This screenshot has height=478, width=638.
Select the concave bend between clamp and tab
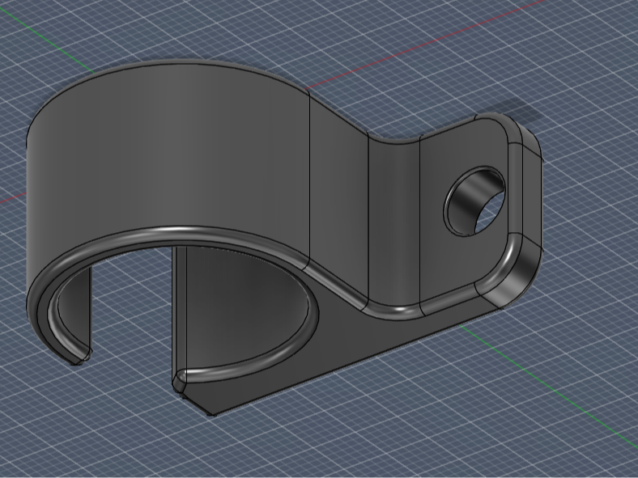click(393, 222)
